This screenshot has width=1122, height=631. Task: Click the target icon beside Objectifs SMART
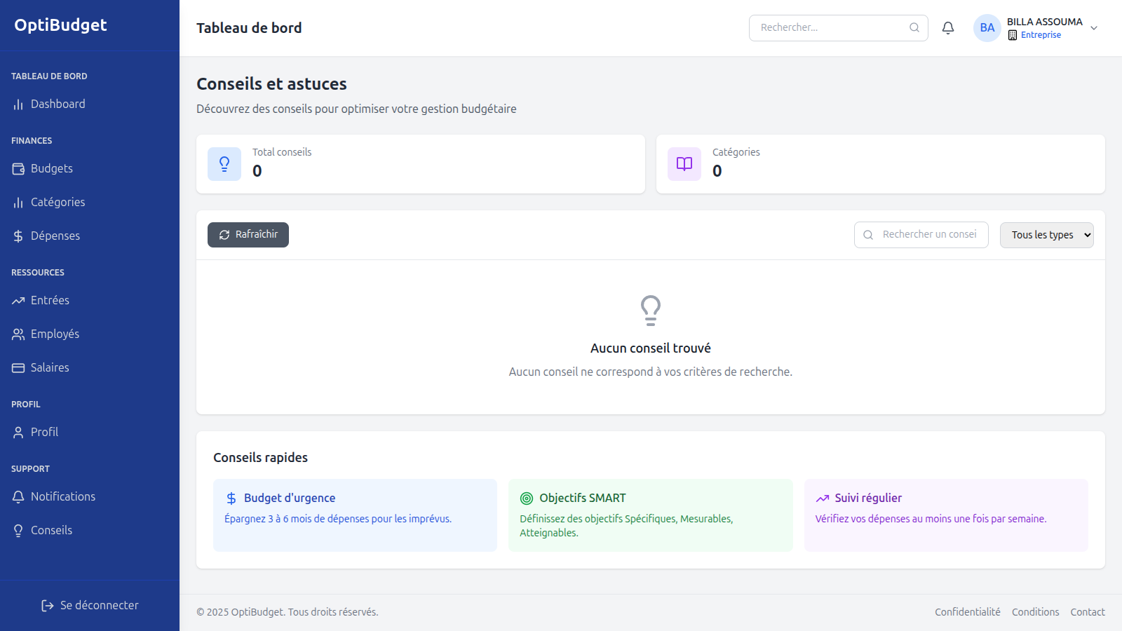[x=527, y=498]
